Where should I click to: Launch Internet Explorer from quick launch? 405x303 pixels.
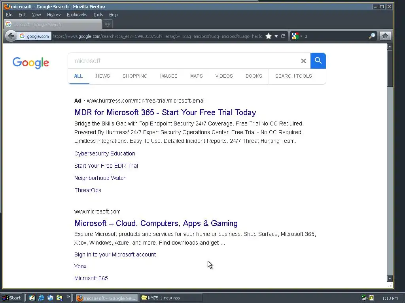pos(41,298)
